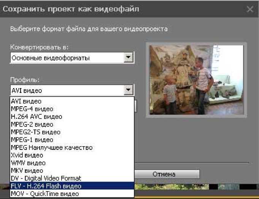Close the save project dialog

[250, 9]
